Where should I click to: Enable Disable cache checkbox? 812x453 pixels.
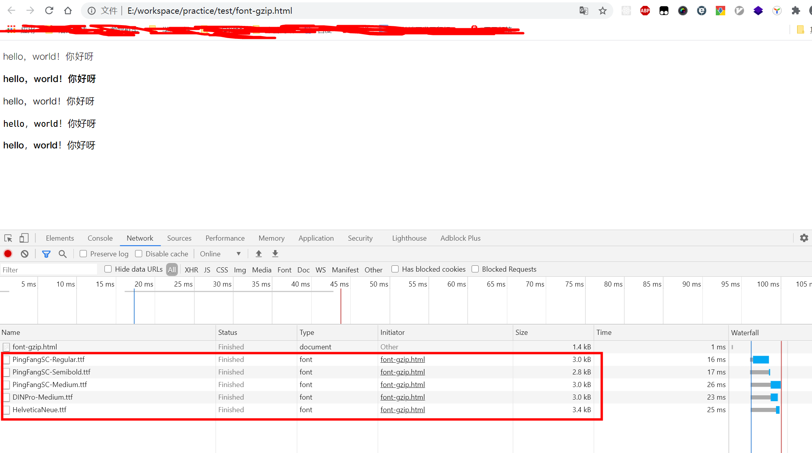coord(139,254)
